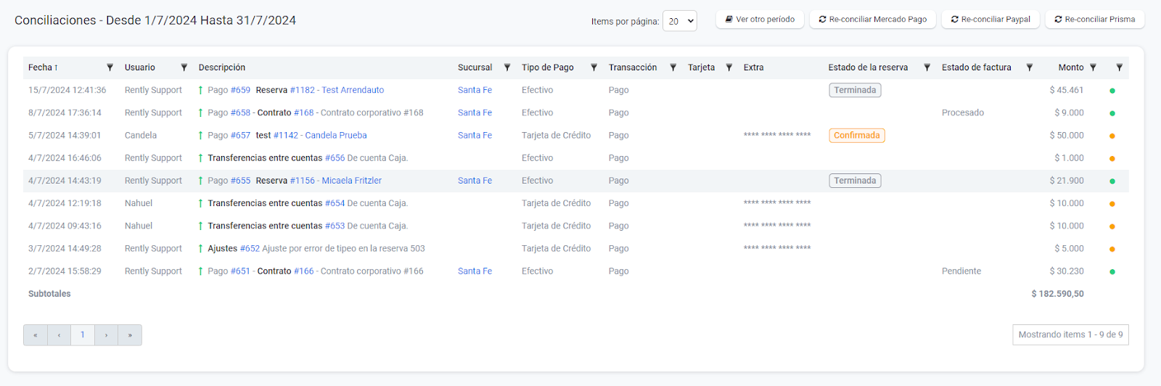Open Estado de factura filter icon
The image size is (1161, 386).
[1029, 67]
